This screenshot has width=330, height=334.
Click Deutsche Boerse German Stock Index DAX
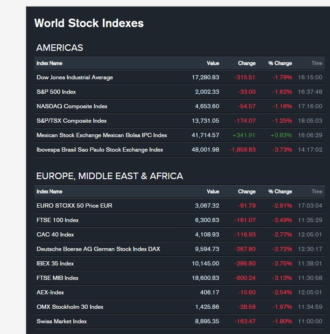click(x=98, y=249)
